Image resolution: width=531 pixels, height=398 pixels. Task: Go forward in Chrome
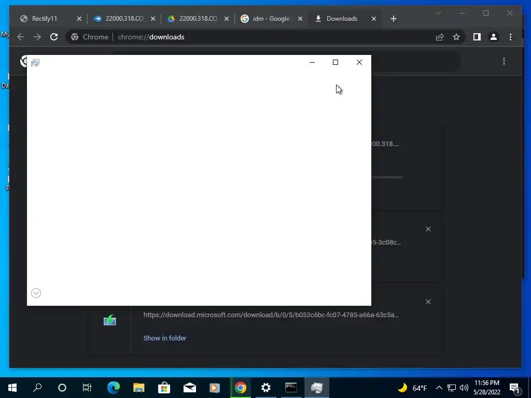pos(37,37)
